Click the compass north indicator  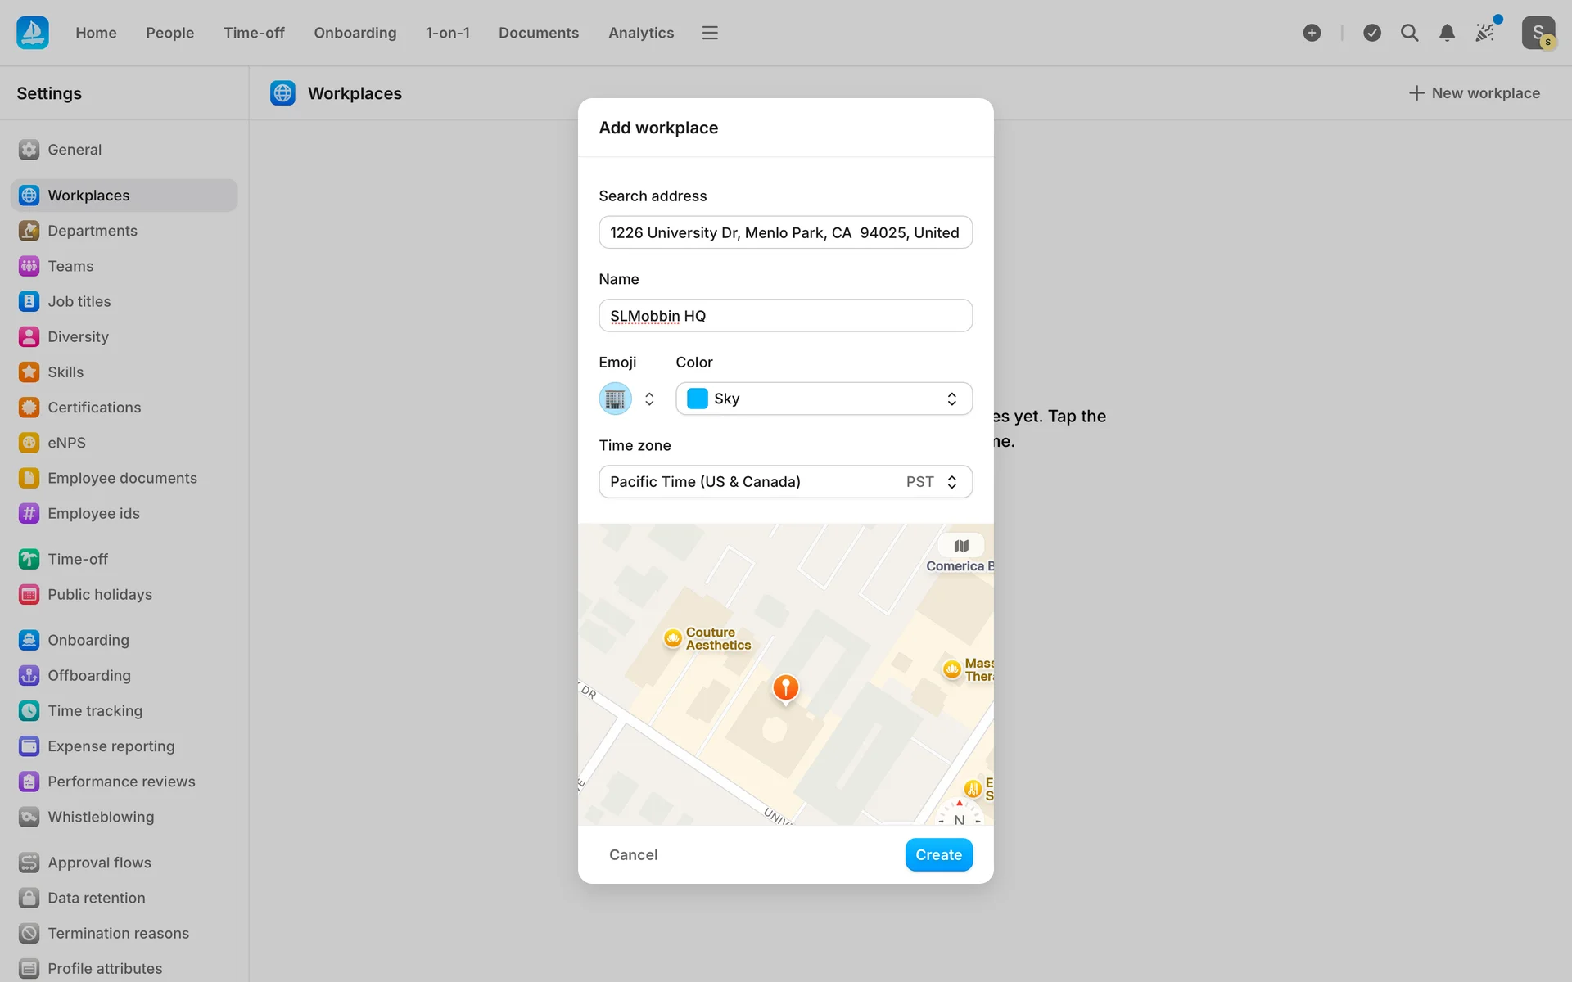(959, 815)
